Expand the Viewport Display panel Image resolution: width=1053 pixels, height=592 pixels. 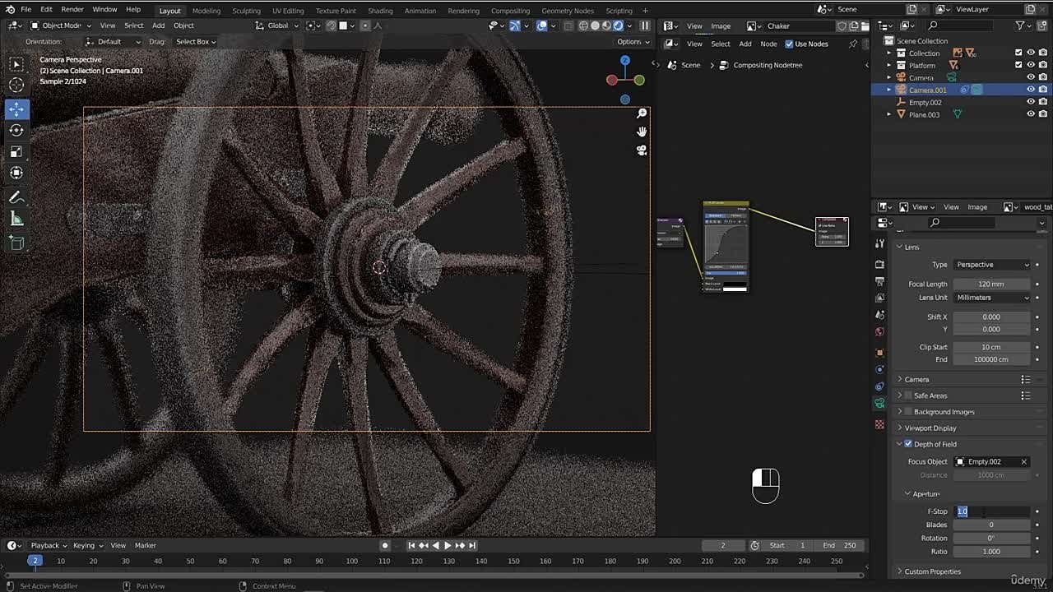[930, 428]
